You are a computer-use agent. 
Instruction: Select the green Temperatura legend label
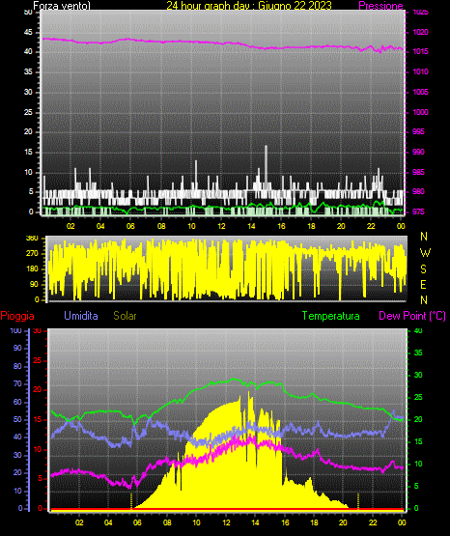click(331, 316)
